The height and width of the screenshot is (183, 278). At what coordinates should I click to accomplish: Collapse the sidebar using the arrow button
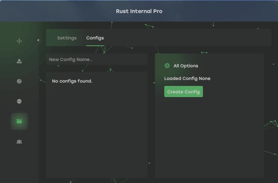coord(38,40)
